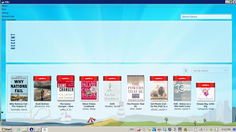Image resolution: width=236 pixels, height=132 pixels.
Task: Click in the Search Library field
Action: [x=206, y=16]
